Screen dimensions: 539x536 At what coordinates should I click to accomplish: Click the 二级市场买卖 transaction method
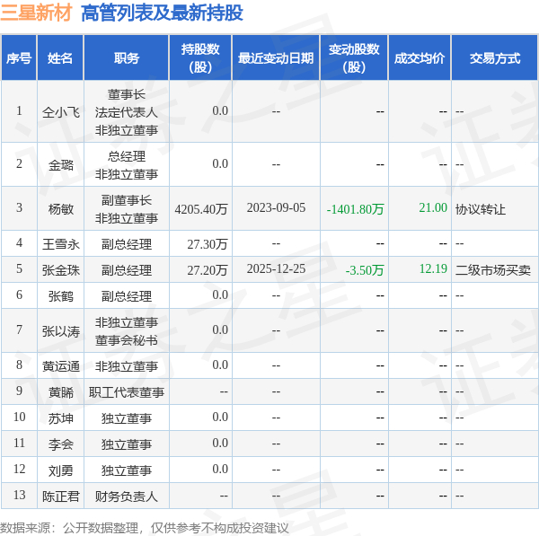point(493,270)
